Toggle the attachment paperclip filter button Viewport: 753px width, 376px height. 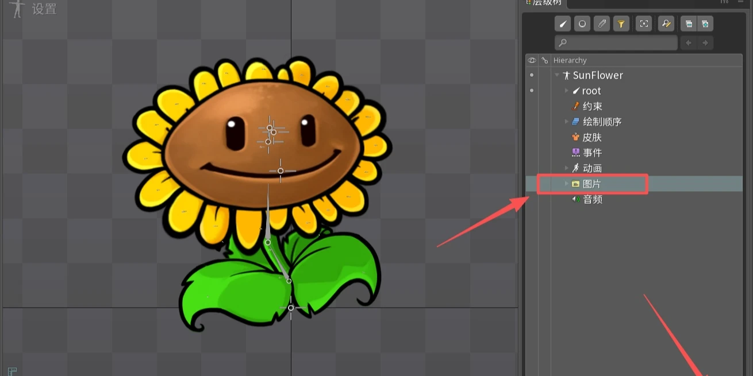tap(601, 24)
